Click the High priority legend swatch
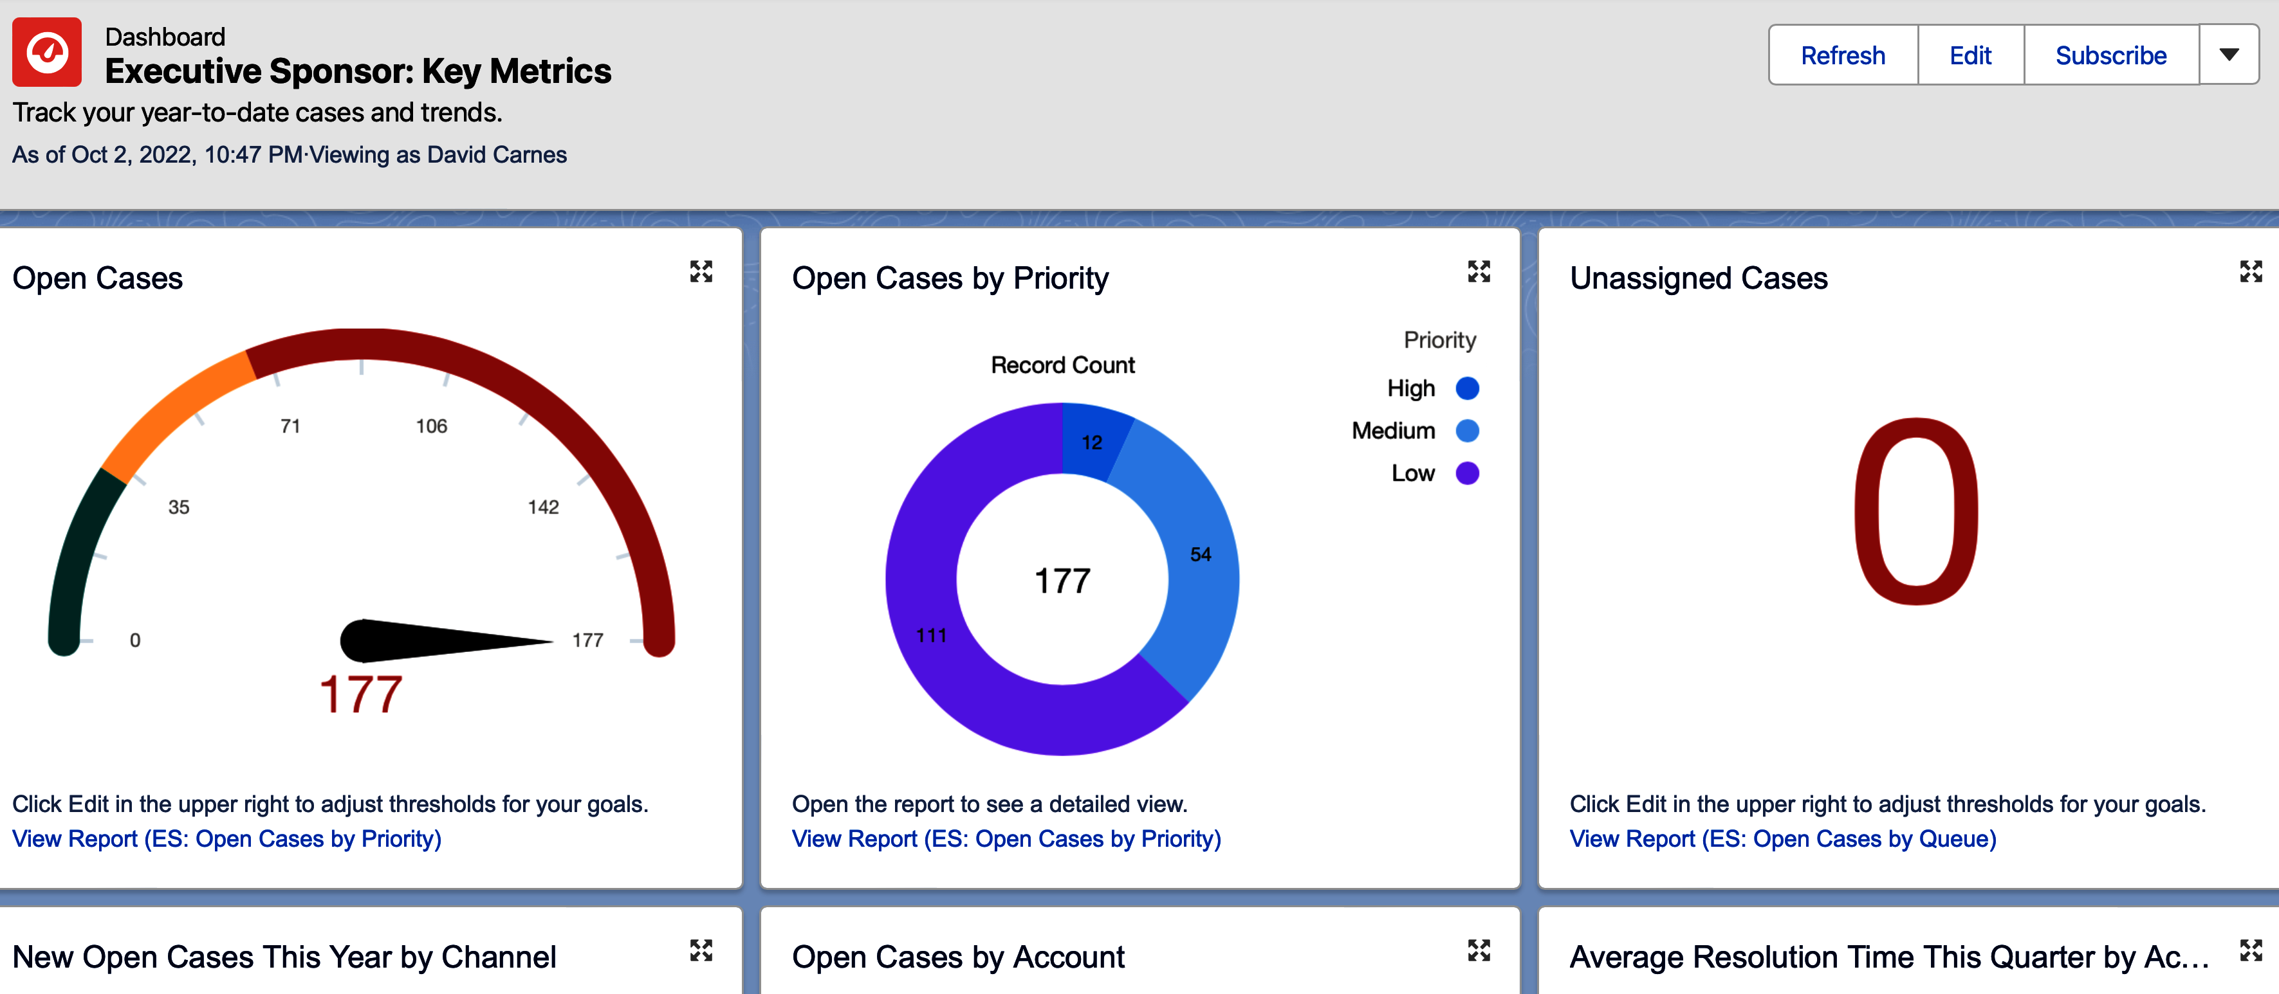This screenshot has height=994, width=2279. (1467, 388)
